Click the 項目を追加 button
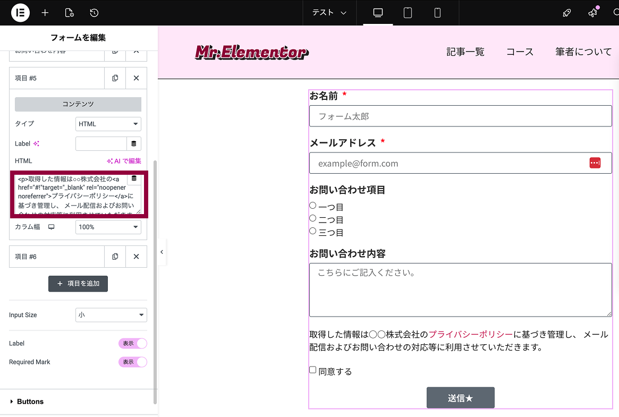This screenshot has width=619, height=417. (x=78, y=283)
